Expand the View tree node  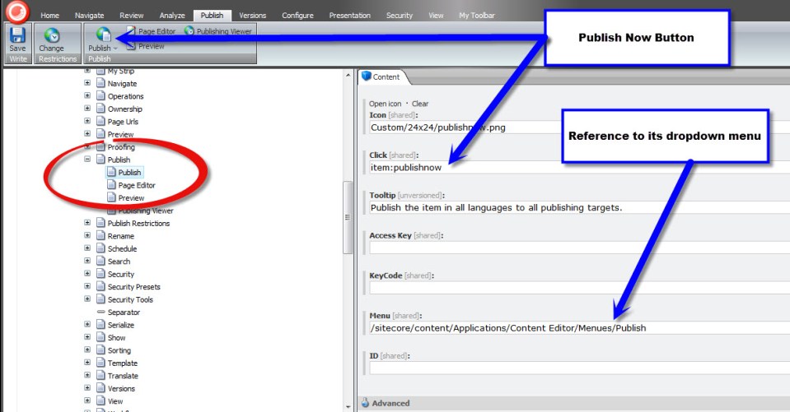click(87, 400)
